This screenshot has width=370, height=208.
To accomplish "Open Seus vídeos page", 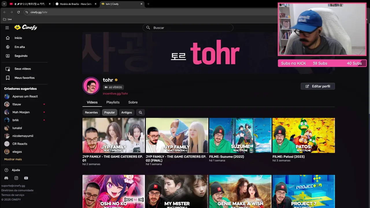I will [x=23, y=69].
